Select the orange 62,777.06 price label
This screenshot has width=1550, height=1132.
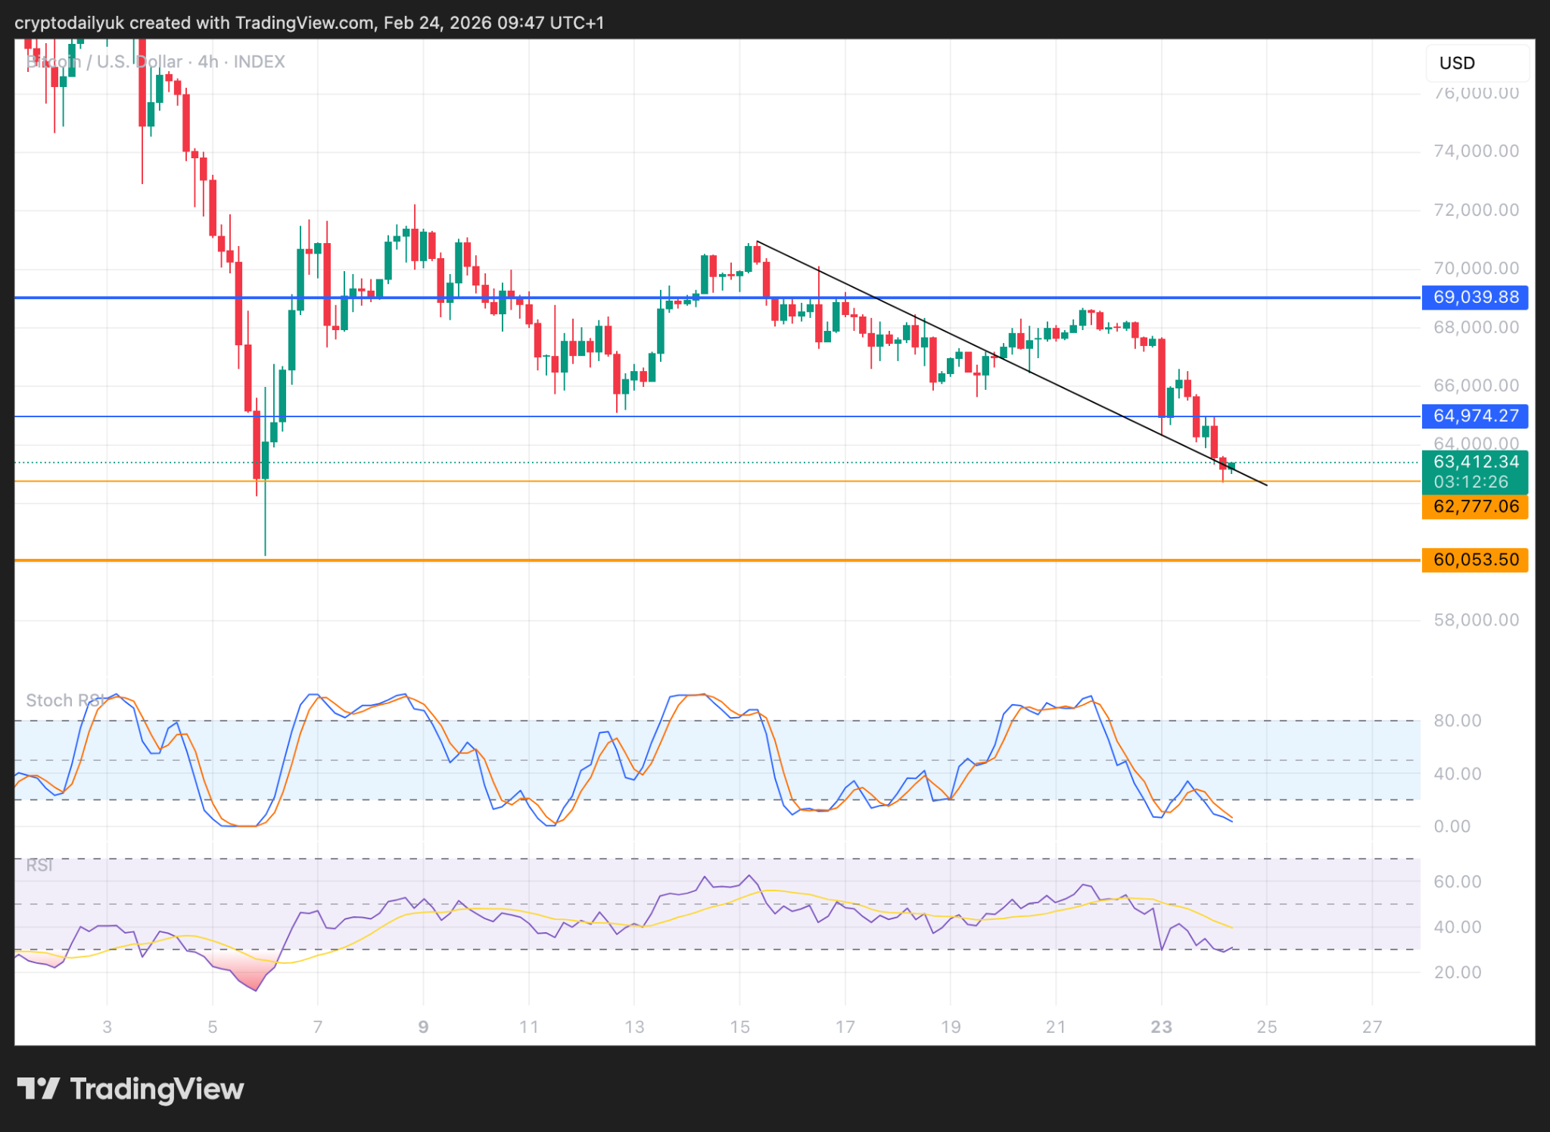tap(1474, 507)
